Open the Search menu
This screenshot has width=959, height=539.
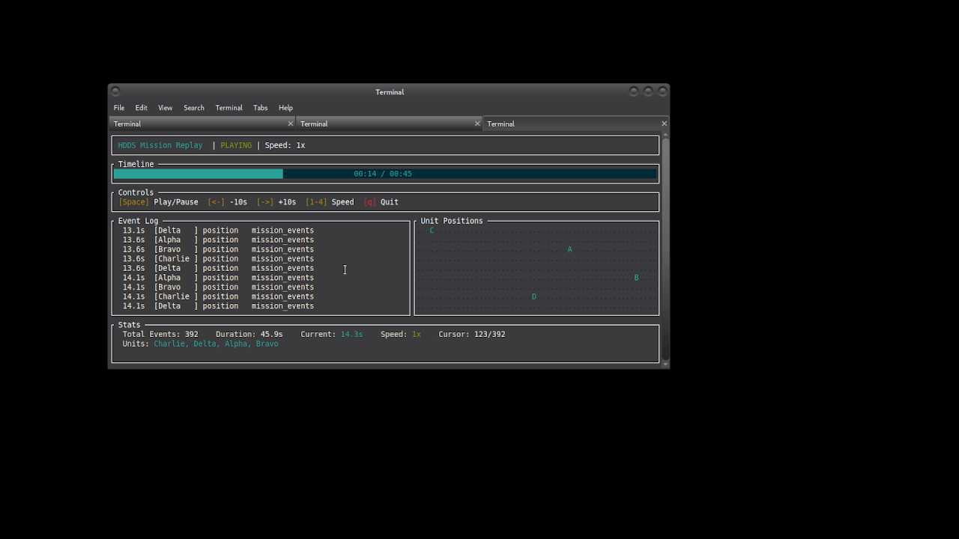[x=193, y=107]
